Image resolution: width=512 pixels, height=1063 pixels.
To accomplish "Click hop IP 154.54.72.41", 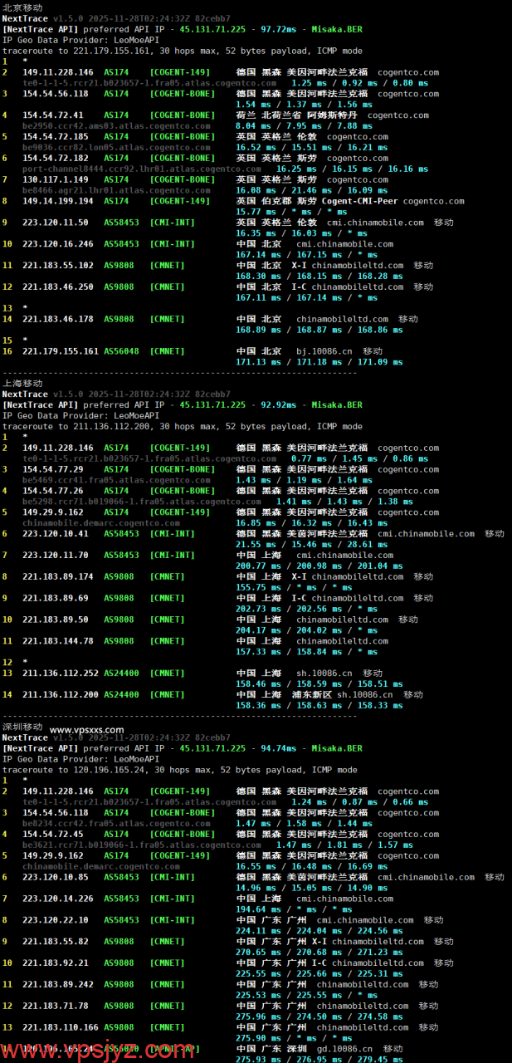I will tap(53, 115).
